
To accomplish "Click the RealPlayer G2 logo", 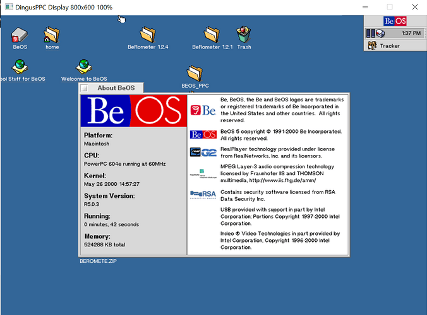I will (x=203, y=152).
